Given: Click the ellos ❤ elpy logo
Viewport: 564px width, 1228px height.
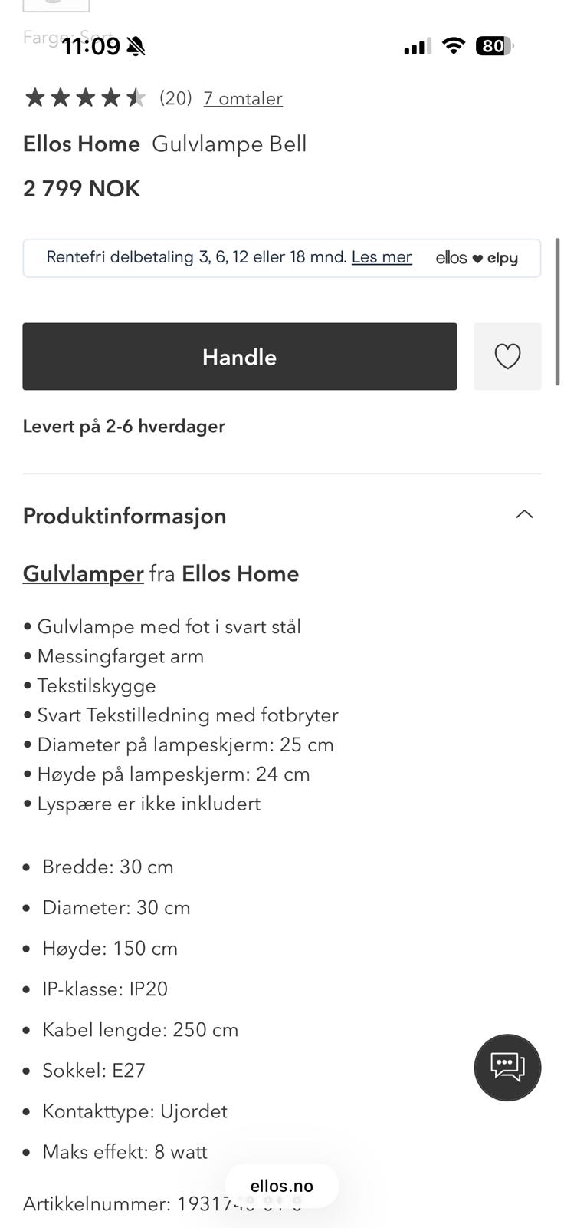Looking at the screenshot, I should [477, 259].
